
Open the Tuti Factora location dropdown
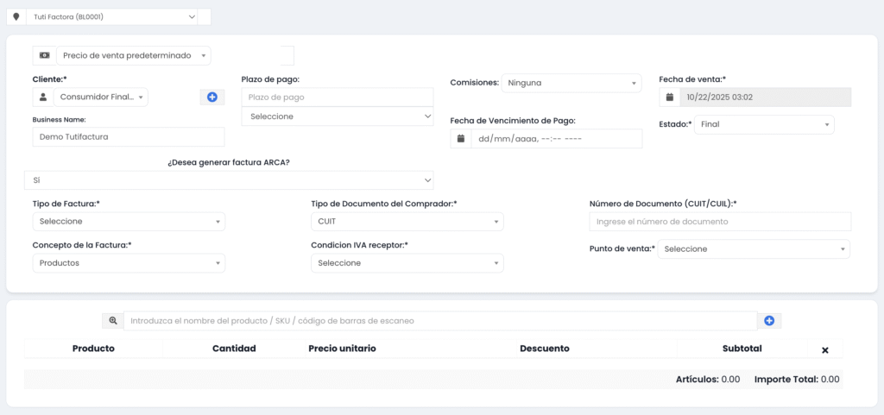[114, 16]
